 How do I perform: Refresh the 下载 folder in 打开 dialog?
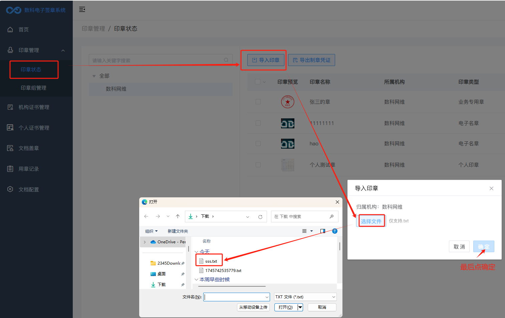(x=260, y=217)
